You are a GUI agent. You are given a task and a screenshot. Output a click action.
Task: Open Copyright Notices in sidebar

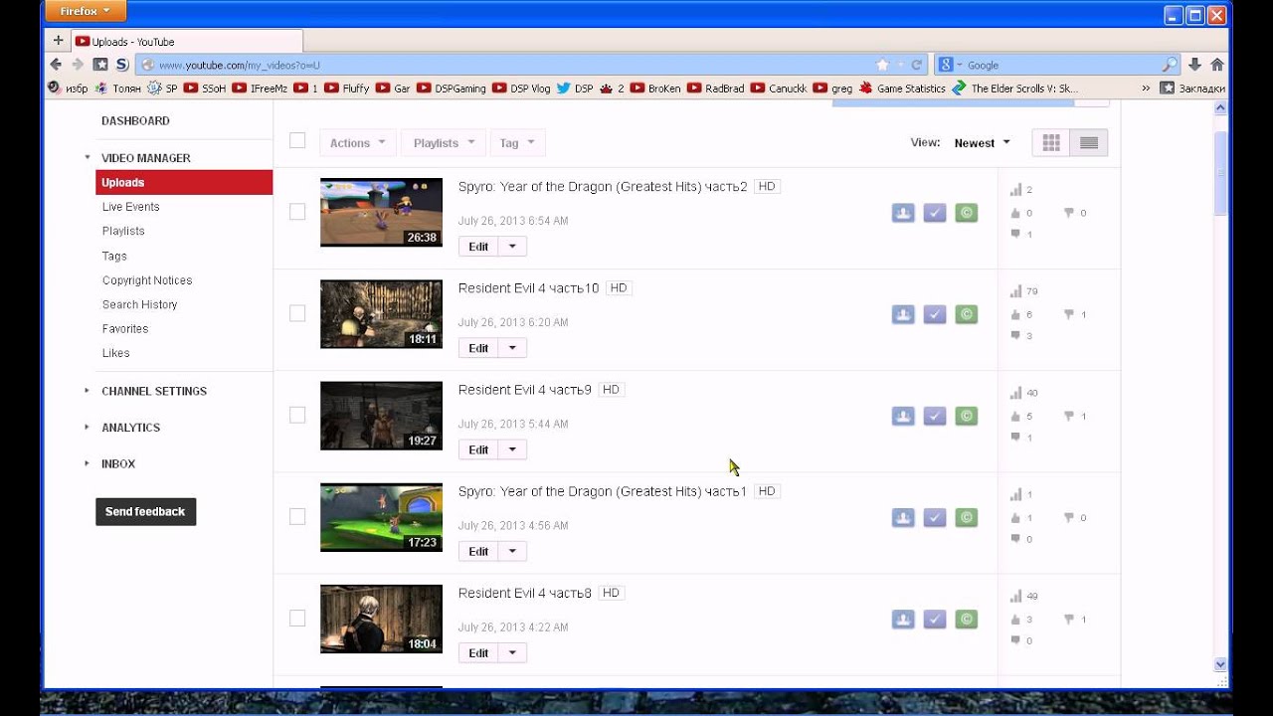pyautogui.click(x=147, y=280)
